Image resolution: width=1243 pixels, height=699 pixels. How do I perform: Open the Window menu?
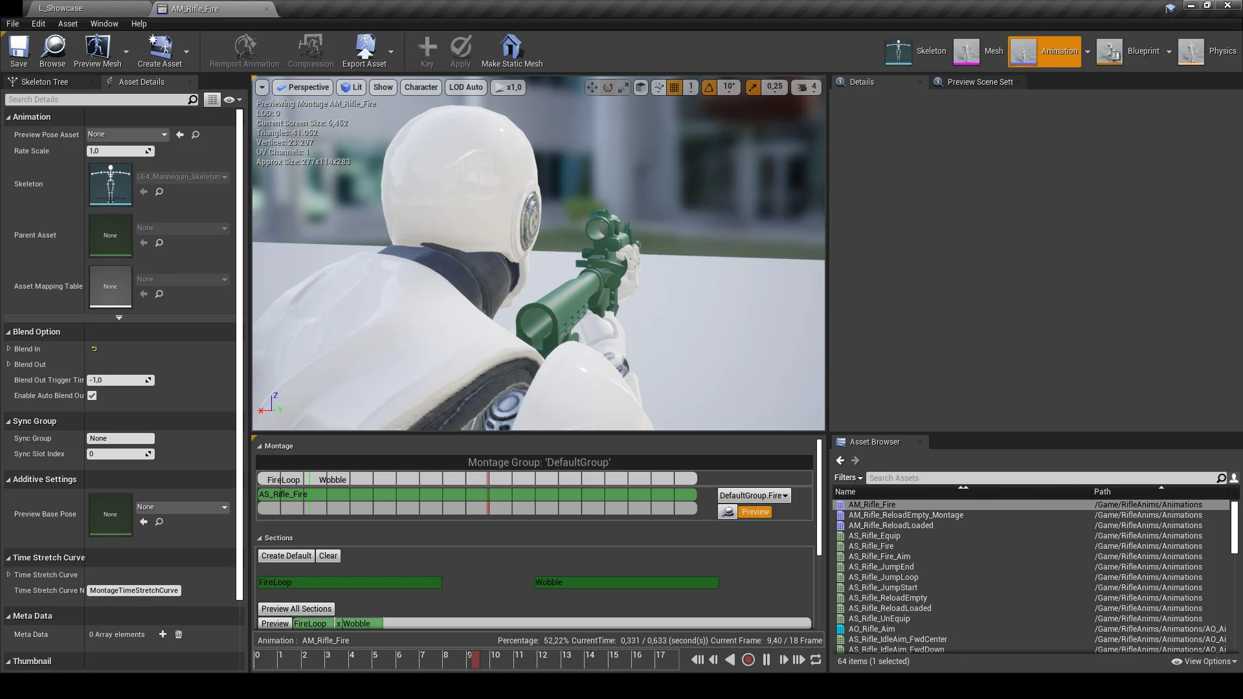click(x=104, y=23)
